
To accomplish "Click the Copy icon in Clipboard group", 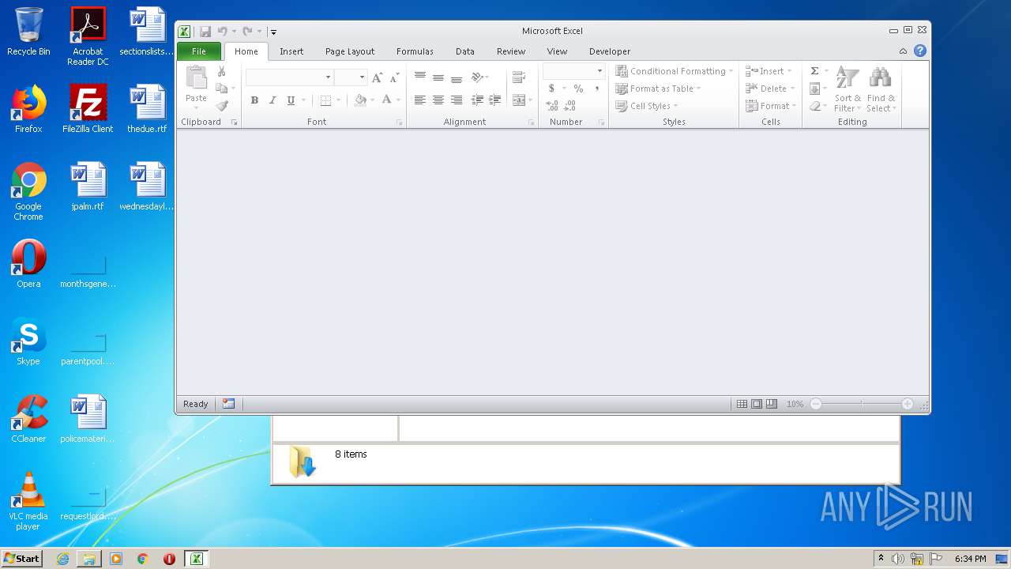I will pyautogui.click(x=222, y=89).
